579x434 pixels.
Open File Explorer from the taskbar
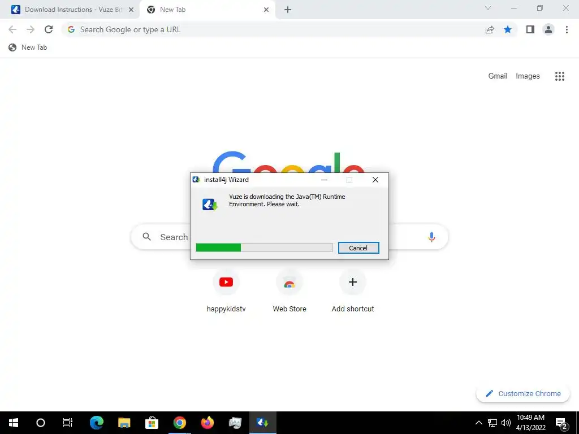tap(124, 423)
